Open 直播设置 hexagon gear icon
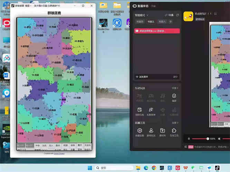The height and width of the screenshot is (172, 230). (140, 131)
